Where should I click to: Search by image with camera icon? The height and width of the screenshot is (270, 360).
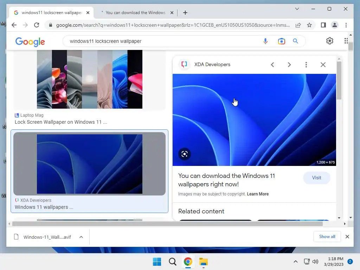tap(282, 41)
